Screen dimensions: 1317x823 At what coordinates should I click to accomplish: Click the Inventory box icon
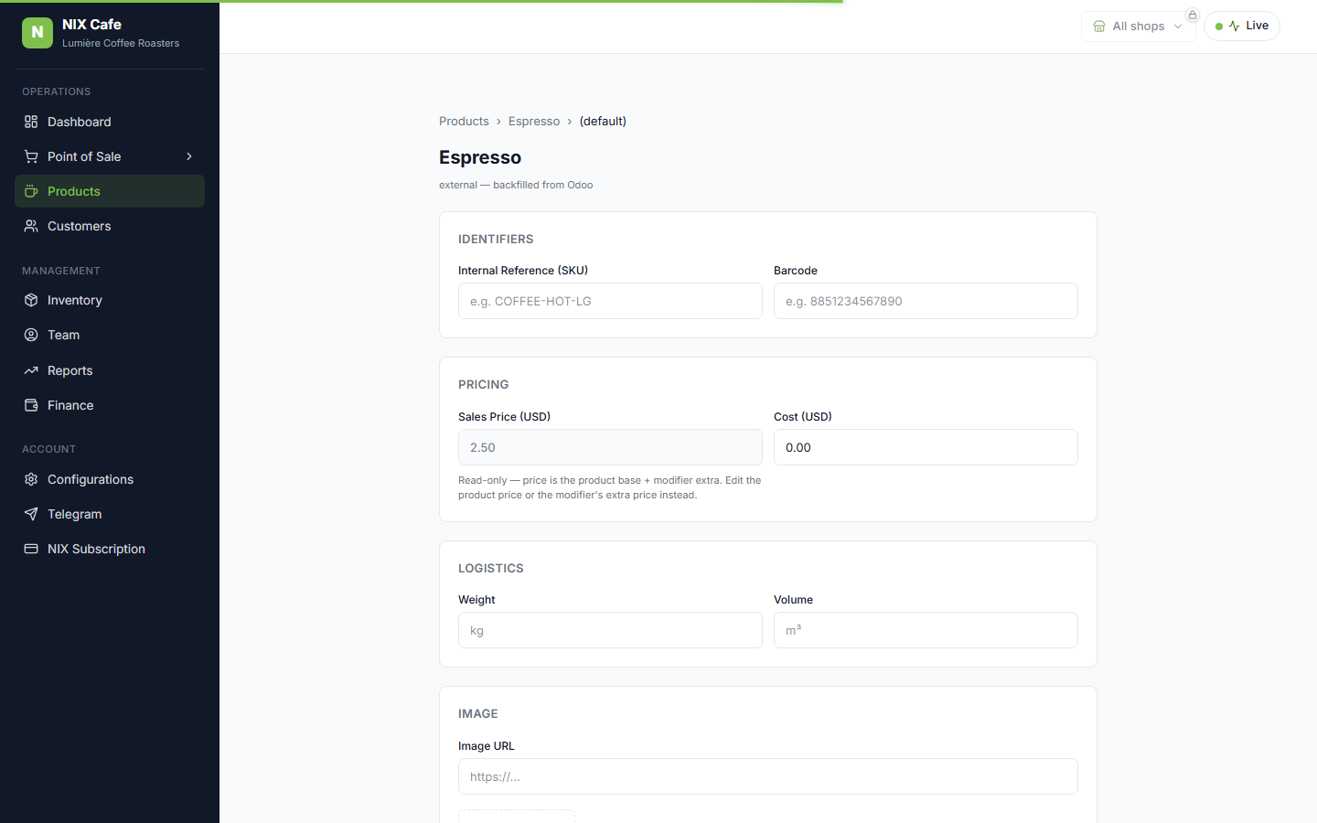31,300
